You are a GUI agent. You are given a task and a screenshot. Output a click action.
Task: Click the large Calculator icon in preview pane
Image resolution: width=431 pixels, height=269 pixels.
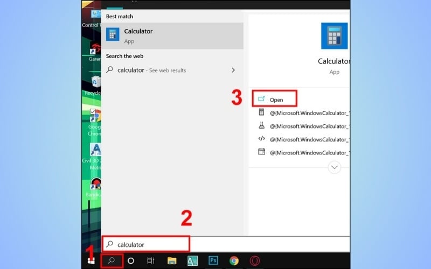click(x=334, y=37)
